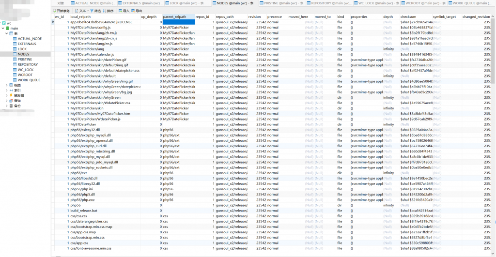Viewport: 496px width, 257px height.
Task: Click the Import (导入) toolbar icon
Action: [x=120, y=10]
